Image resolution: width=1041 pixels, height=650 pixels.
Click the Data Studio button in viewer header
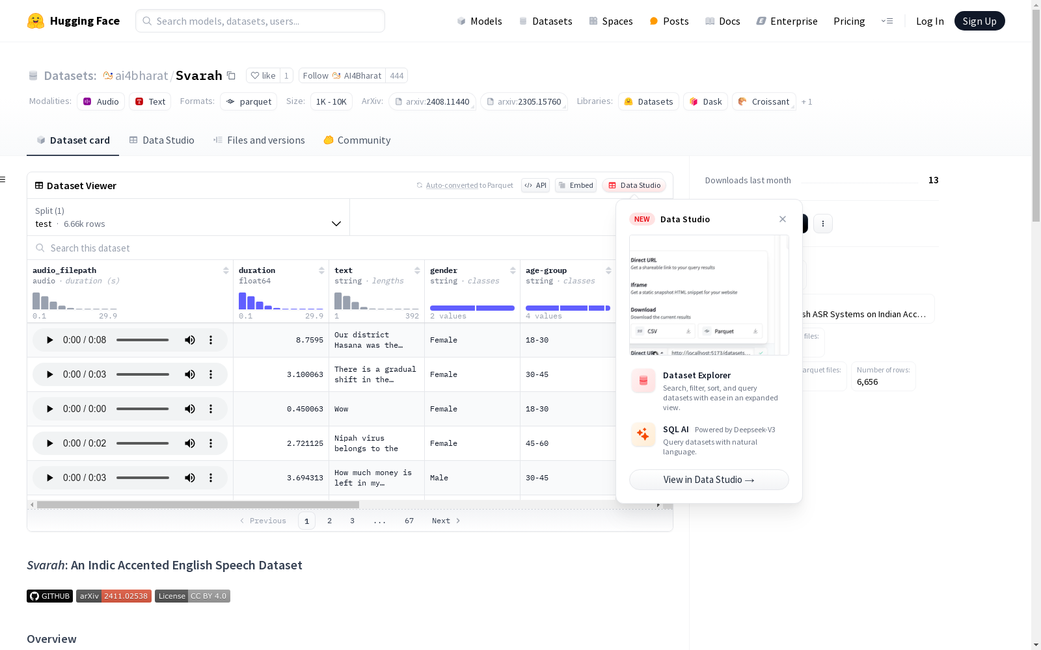[634, 185]
